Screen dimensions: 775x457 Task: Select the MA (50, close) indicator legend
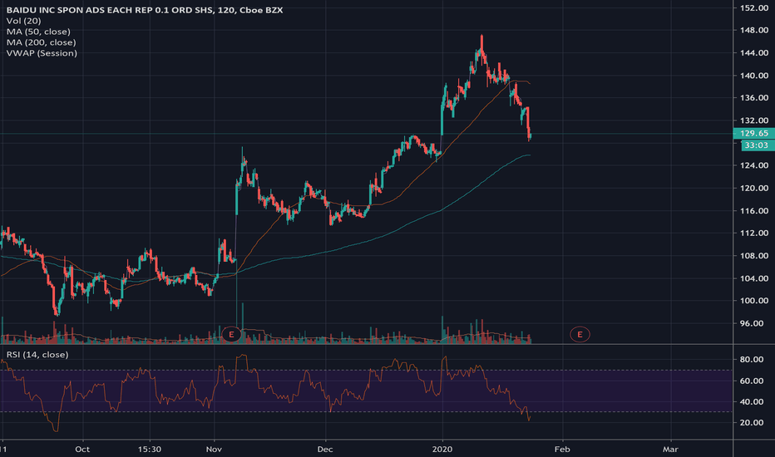[38, 32]
